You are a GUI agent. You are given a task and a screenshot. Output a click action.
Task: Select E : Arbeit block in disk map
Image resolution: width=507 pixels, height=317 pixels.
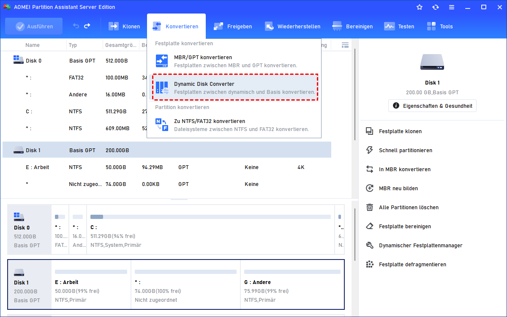pyautogui.click(x=91, y=285)
